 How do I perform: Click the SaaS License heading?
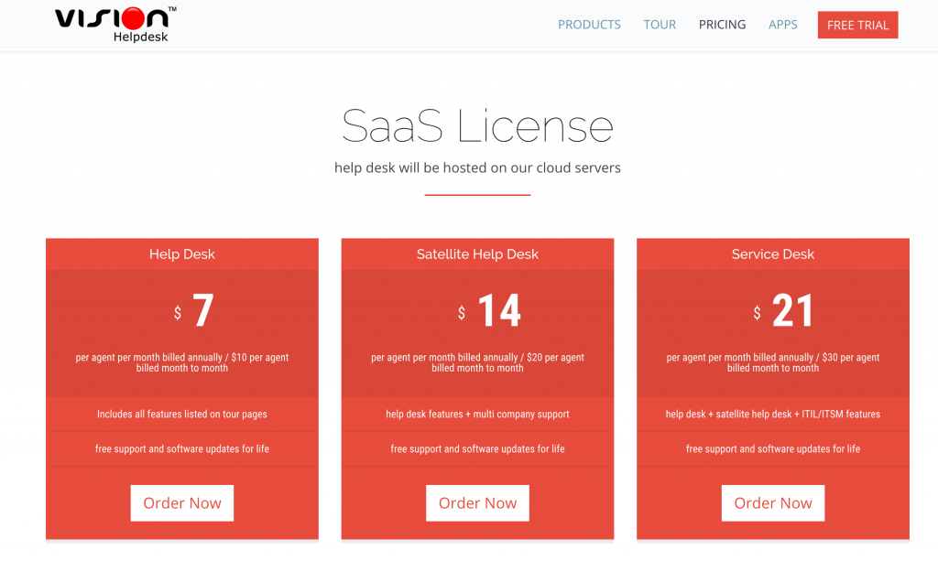point(477,126)
